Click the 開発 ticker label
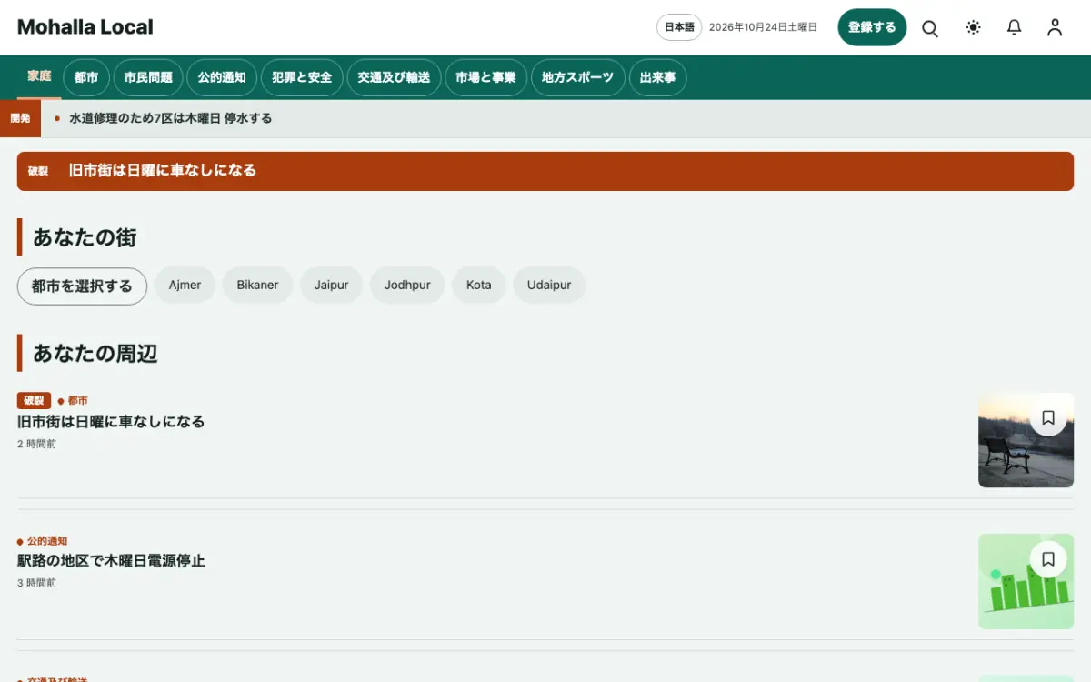The height and width of the screenshot is (682, 1091). 20,118
